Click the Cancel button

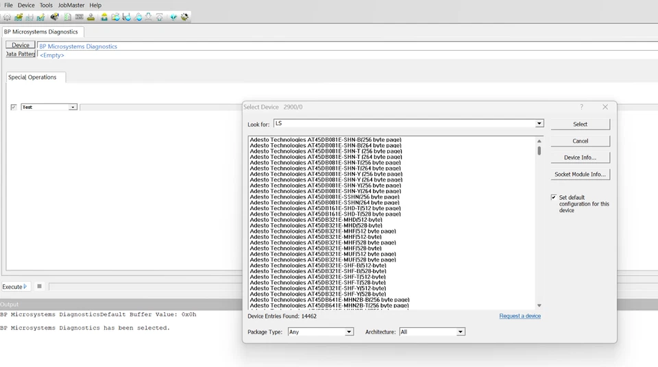pos(580,141)
